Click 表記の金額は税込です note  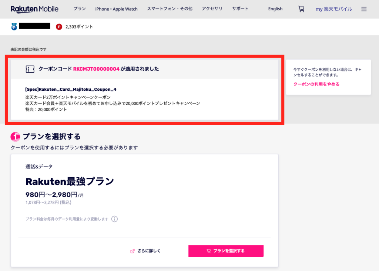pyautogui.click(x=28, y=49)
